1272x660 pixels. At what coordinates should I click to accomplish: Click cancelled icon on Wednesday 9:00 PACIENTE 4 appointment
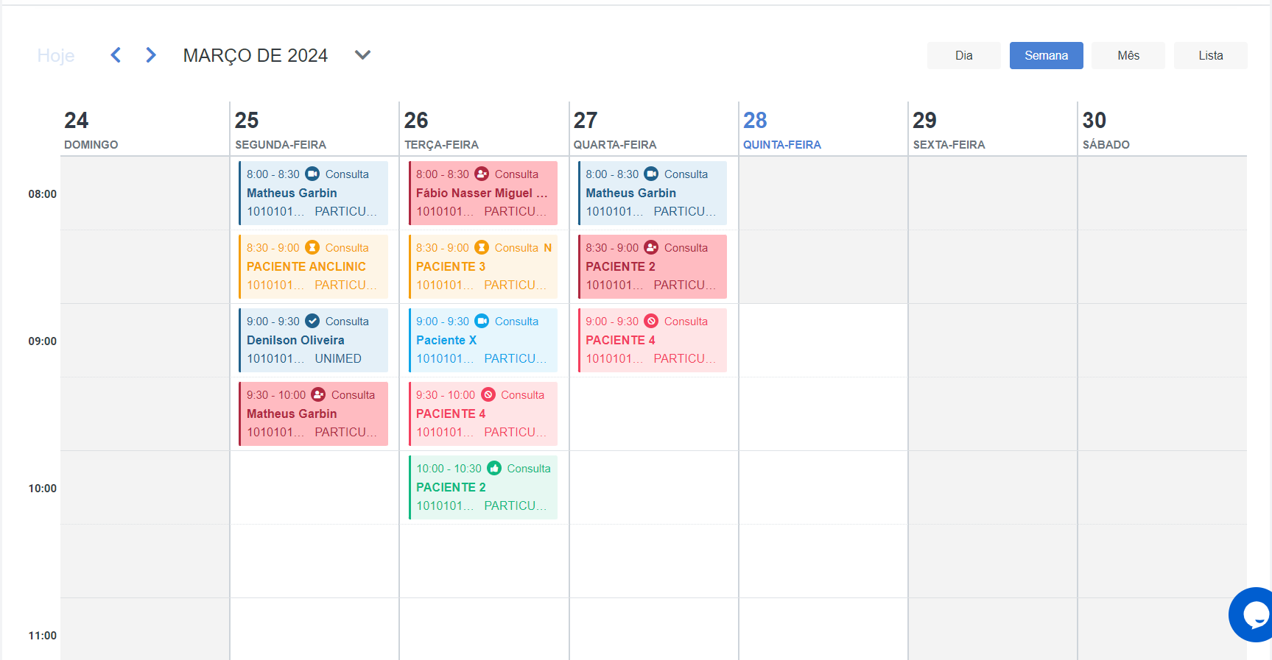(651, 321)
